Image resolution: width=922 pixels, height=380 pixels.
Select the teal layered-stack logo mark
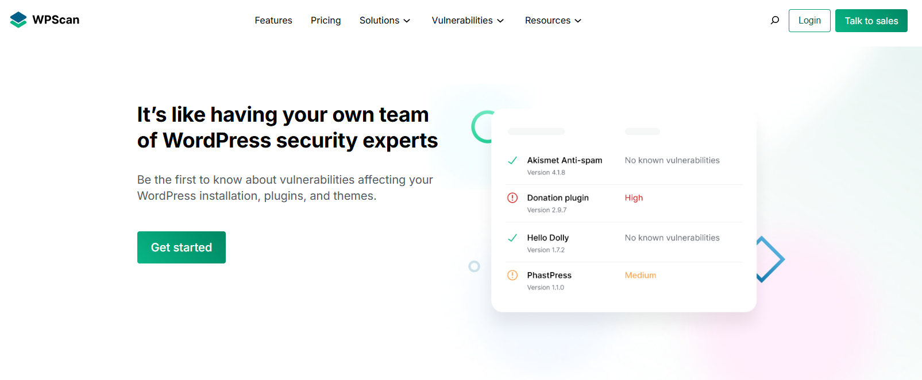click(x=17, y=19)
